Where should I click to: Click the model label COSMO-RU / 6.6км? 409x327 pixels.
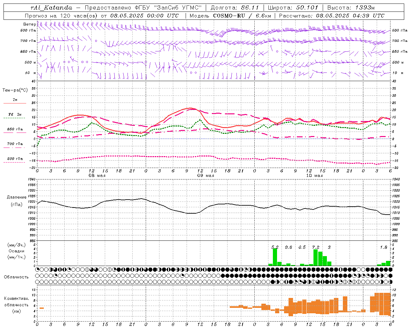pos(242,16)
